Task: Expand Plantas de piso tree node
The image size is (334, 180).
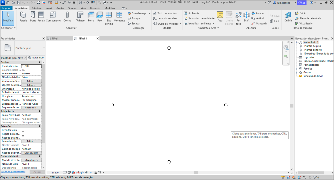Action: [300, 46]
